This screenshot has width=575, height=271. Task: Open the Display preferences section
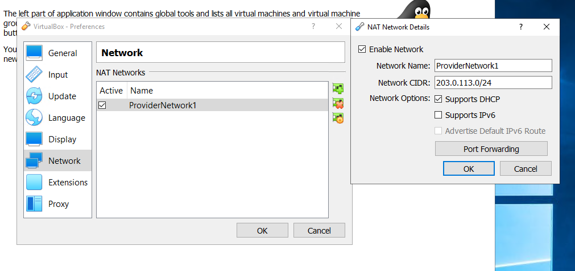(57, 139)
